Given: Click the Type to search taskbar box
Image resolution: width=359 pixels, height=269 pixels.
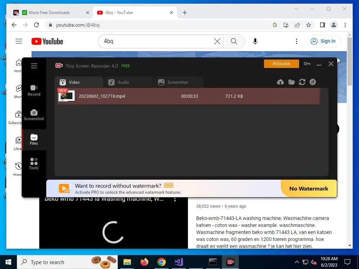Looking at the screenshot, I should pos(67,262).
